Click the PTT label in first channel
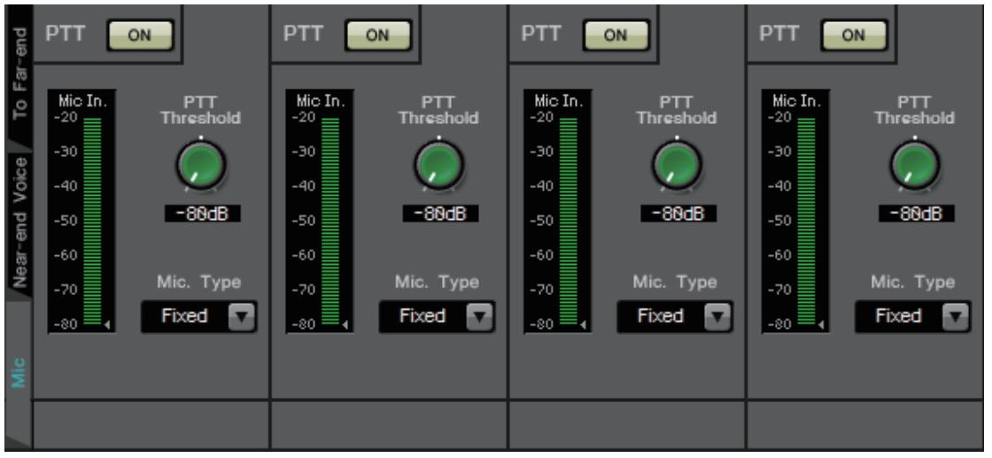 point(65,35)
